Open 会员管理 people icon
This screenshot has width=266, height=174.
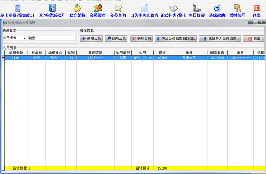(98, 8)
